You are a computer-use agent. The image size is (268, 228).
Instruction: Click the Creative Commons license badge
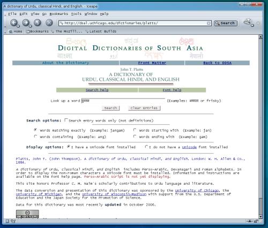(27, 214)
